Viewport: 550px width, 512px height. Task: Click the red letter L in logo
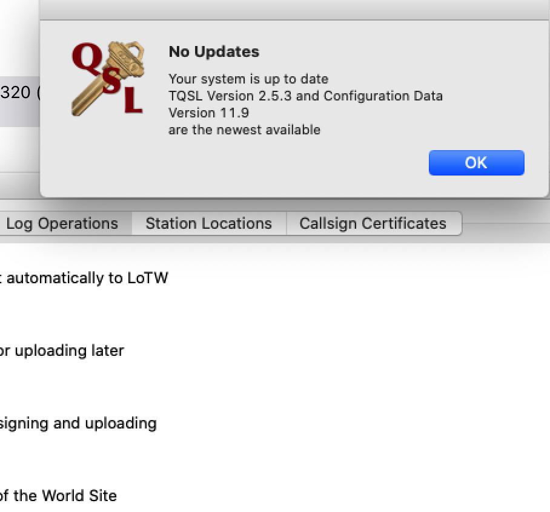tap(133, 100)
